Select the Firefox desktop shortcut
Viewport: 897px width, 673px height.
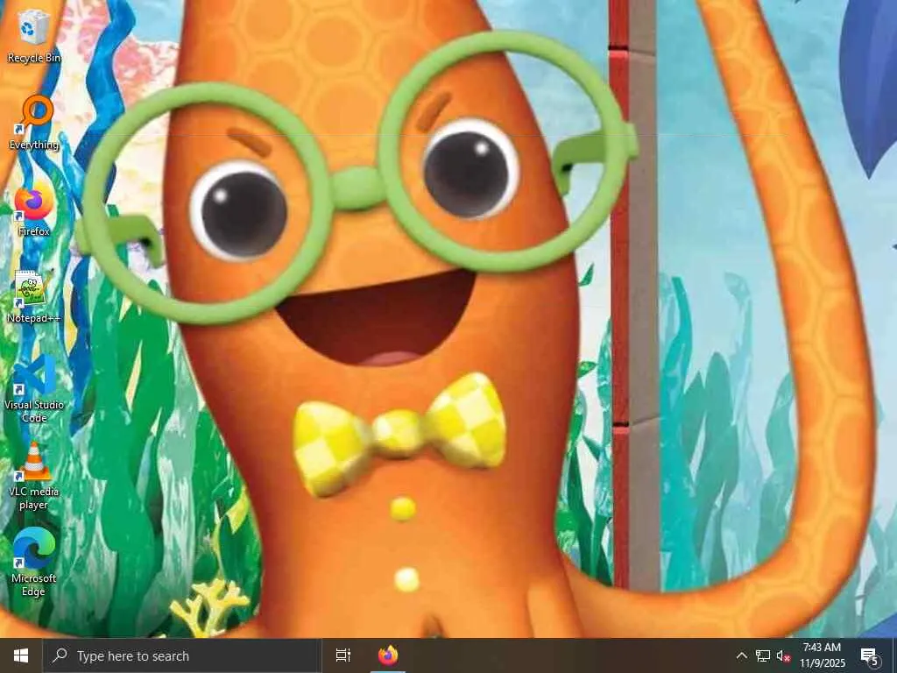pos(34,209)
